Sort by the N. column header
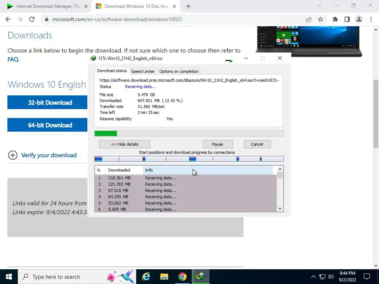 click(100, 170)
